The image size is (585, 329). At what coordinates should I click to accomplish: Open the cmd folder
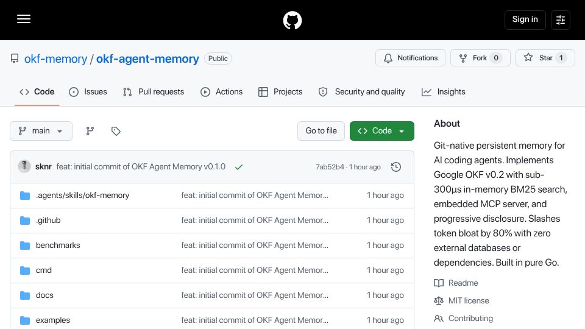click(x=44, y=271)
